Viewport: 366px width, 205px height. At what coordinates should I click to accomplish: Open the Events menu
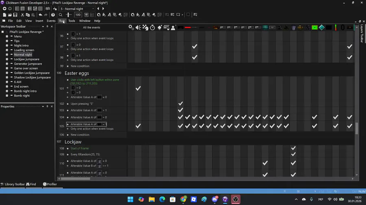click(x=51, y=21)
